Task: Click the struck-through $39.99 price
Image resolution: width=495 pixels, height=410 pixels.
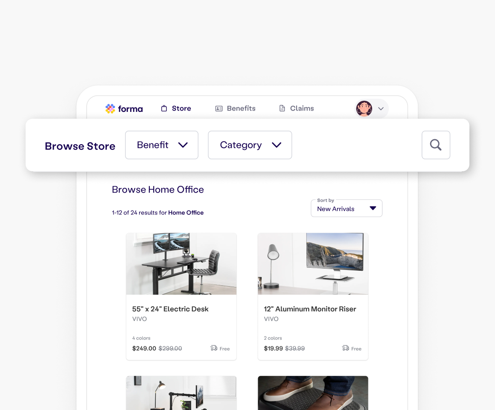Action: (295, 348)
